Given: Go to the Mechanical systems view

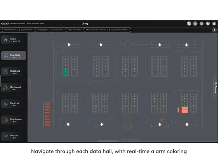Looking at the screenshot, I should [x=13, y=88].
